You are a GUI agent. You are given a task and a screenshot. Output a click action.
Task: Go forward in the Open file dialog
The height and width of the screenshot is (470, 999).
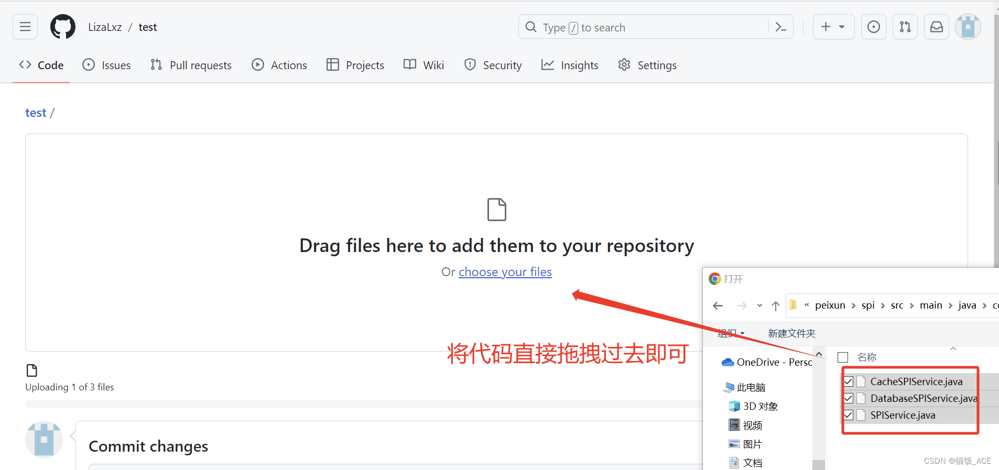click(742, 305)
